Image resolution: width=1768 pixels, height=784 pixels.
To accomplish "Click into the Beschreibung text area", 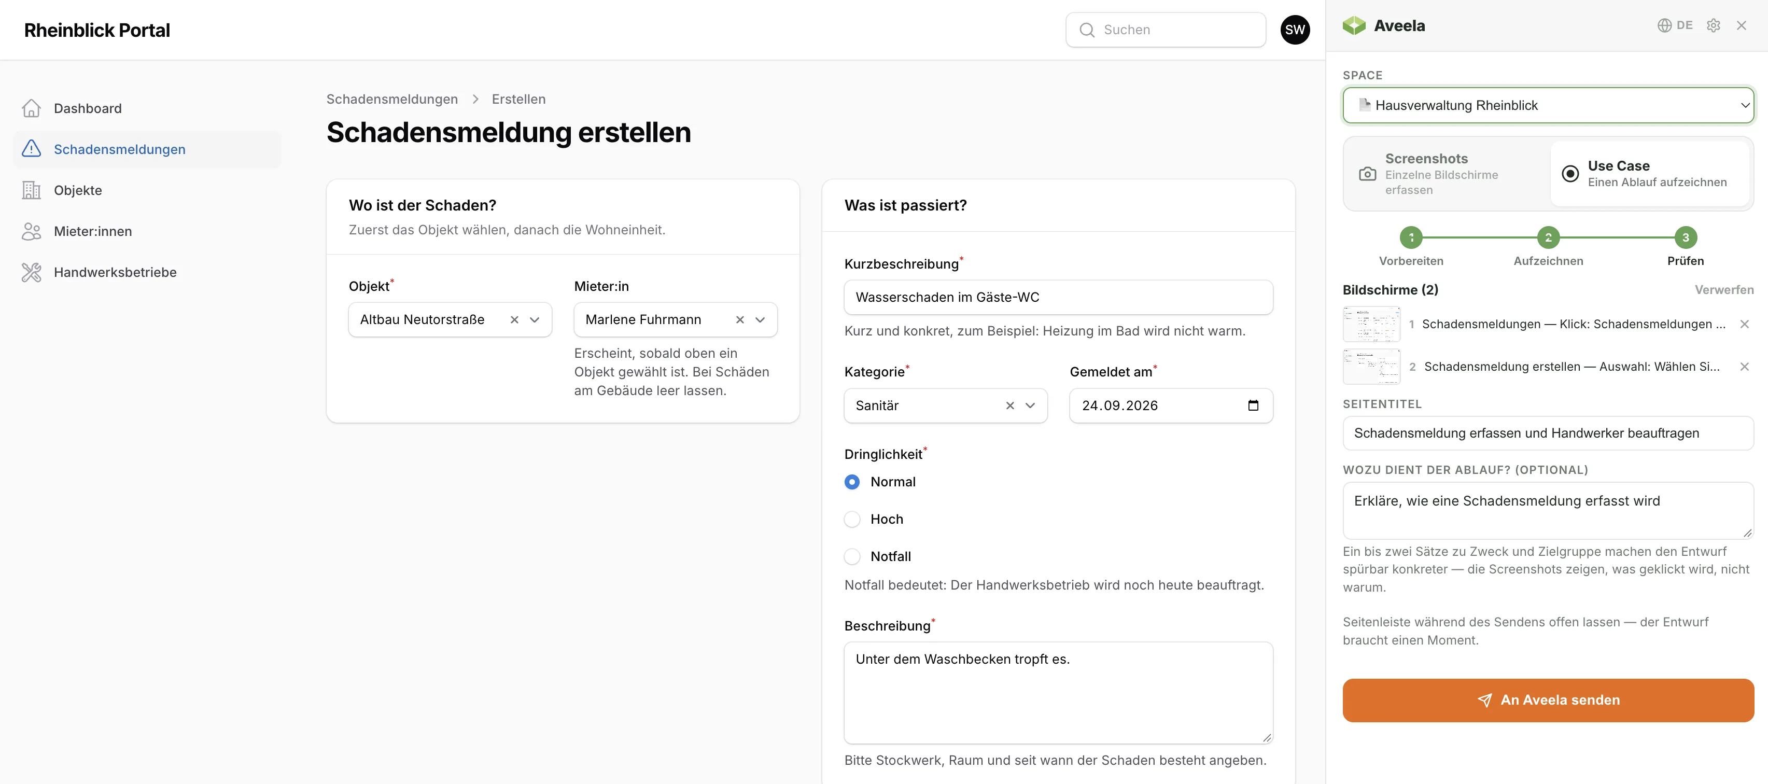I will (x=1058, y=693).
